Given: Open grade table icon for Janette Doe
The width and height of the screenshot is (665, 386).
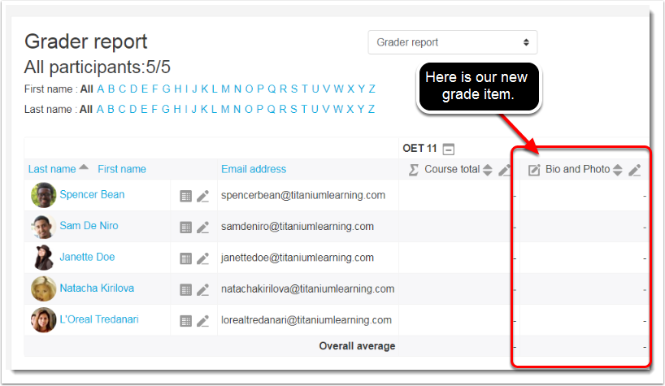Looking at the screenshot, I should [185, 258].
